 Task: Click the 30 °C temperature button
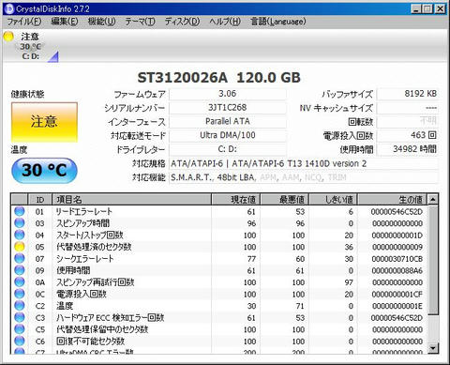[44, 171]
